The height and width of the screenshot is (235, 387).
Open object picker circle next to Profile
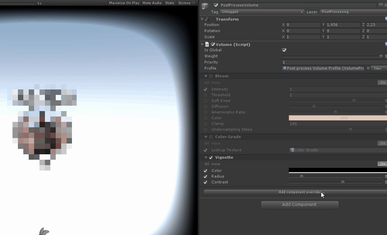pyautogui.click(x=368, y=68)
